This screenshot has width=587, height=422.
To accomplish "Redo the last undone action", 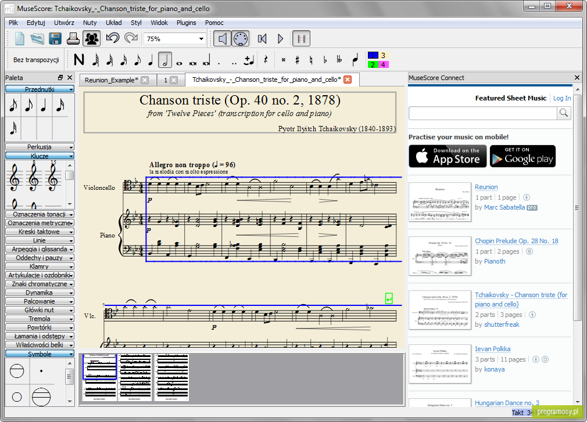I will (131, 38).
